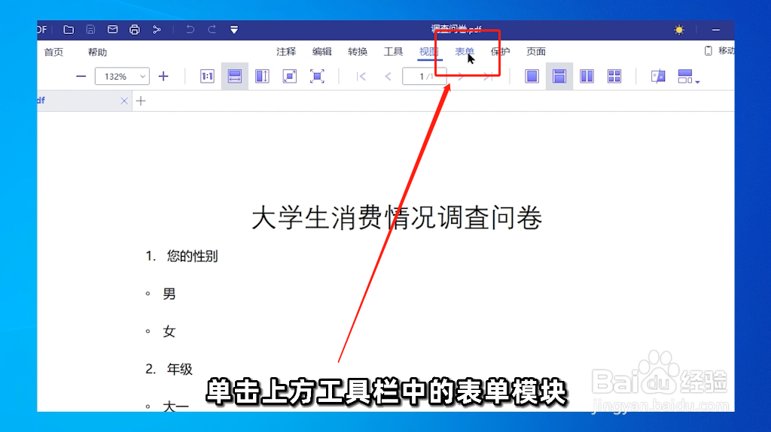Print the document using printer icon

134,30
